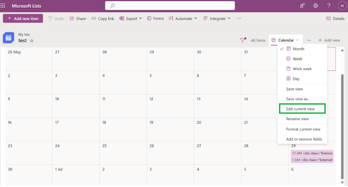Screen dimensions: 348x187
Task: Open the My lists breadcrumb link
Action: click(x=24, y=34)
